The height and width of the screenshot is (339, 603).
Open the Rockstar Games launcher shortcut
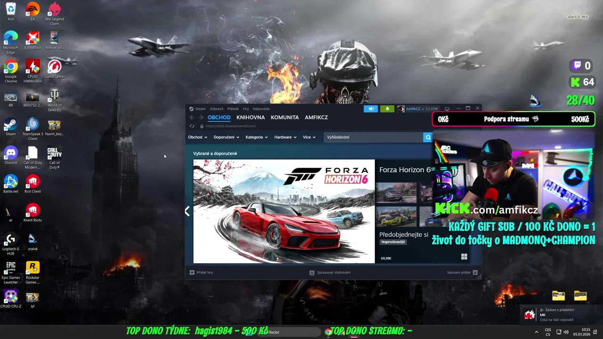[x=33, y=273]
